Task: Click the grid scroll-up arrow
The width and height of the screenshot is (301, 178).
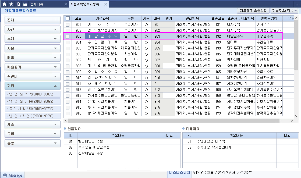Action: click(296, 18)
